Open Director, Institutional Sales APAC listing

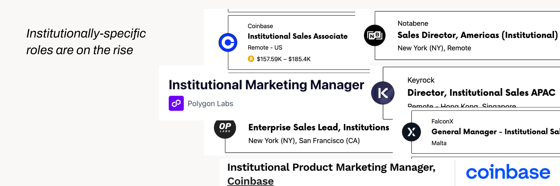(481, 93)
